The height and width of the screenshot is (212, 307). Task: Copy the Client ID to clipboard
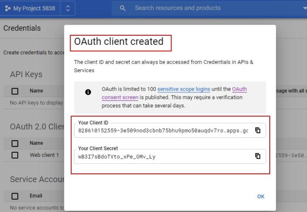click(x=257, y=130)
